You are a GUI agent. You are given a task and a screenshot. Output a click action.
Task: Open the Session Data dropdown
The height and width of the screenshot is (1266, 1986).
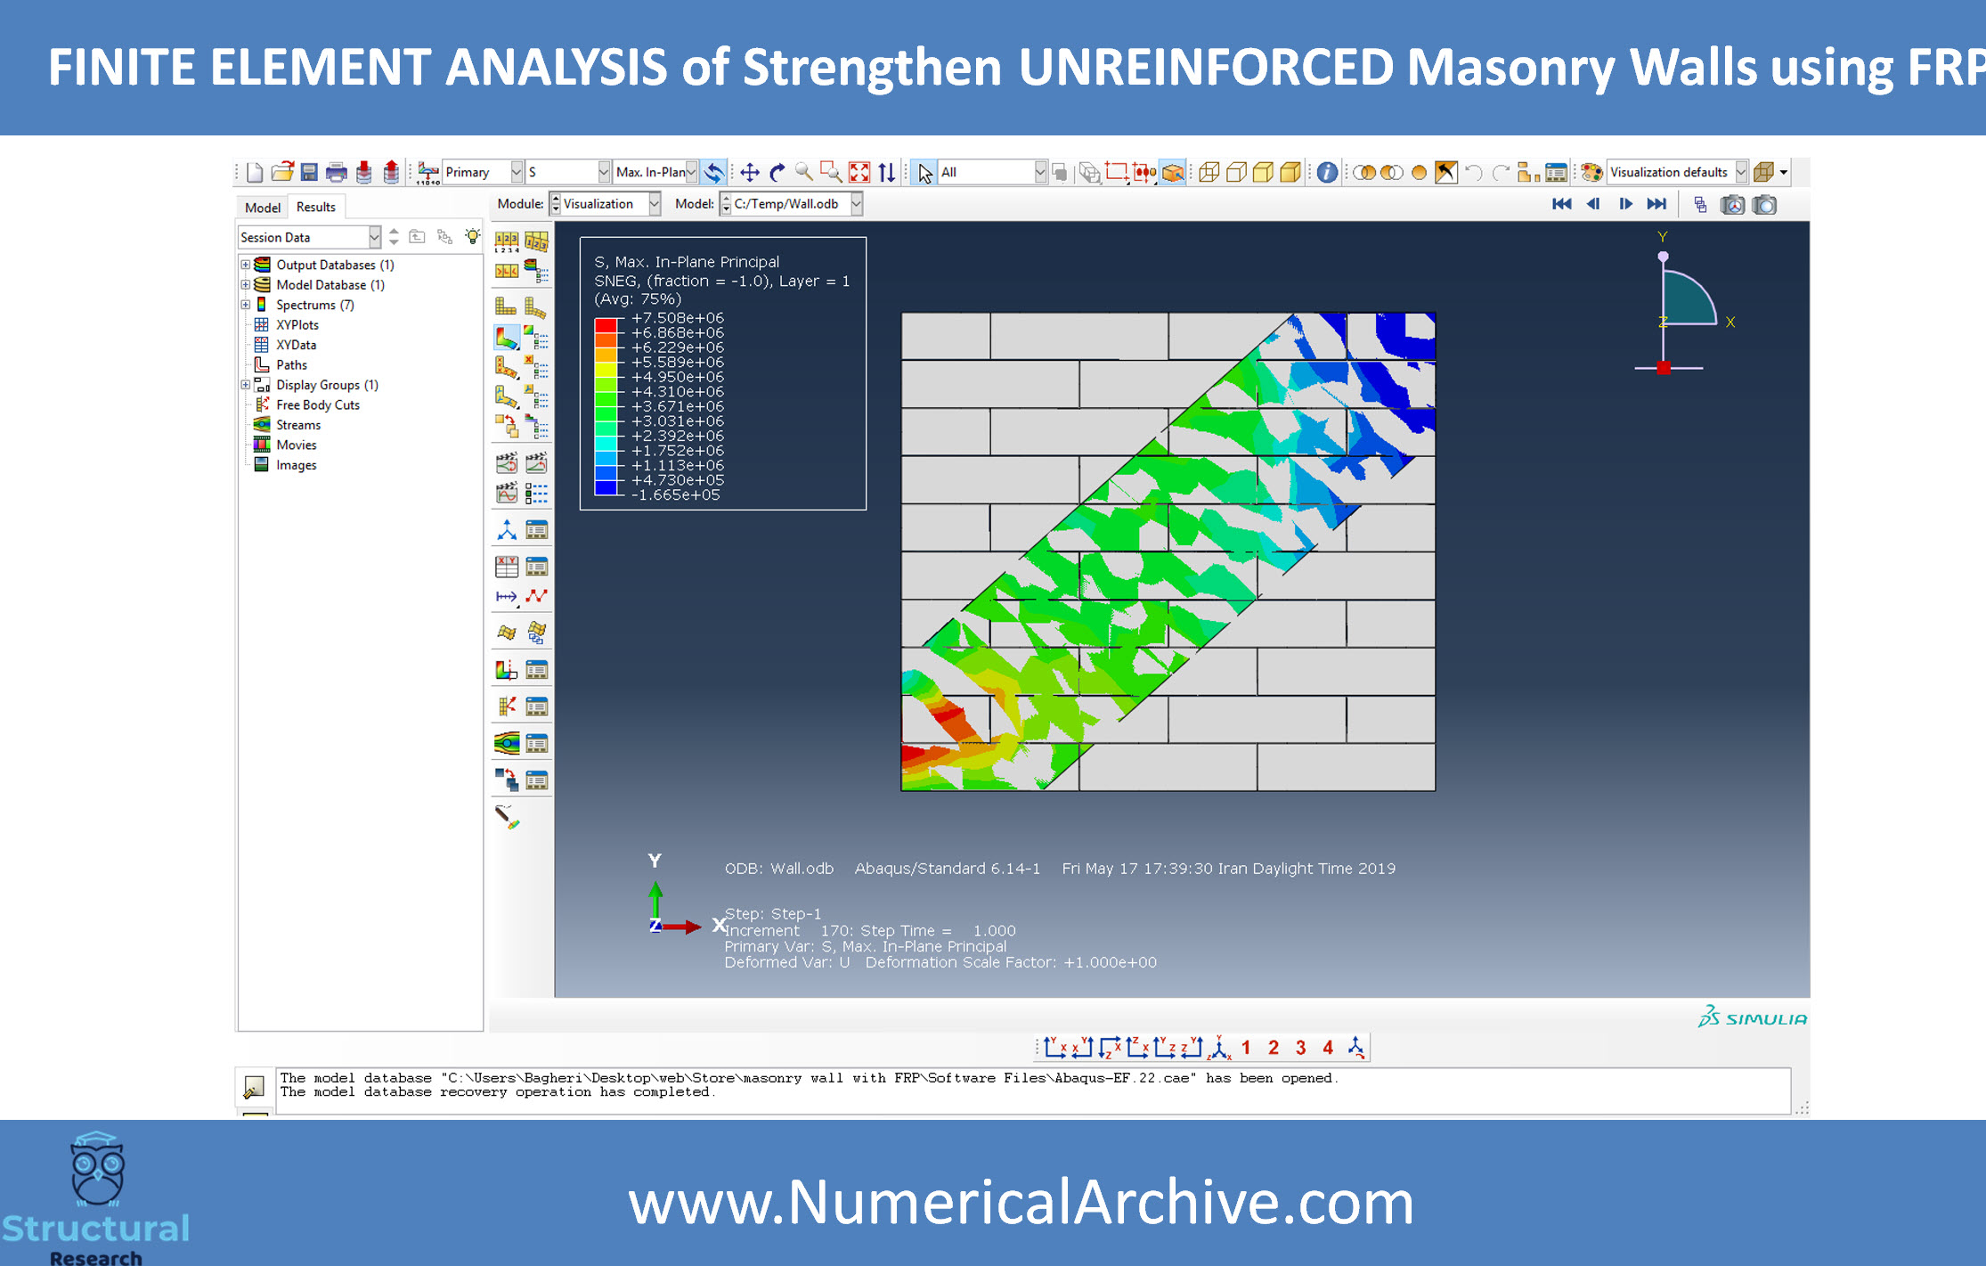point(309,237)
